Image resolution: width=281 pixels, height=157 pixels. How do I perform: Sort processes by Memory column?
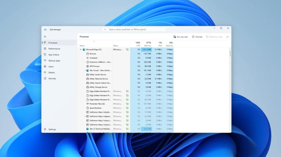click(147, 44)
